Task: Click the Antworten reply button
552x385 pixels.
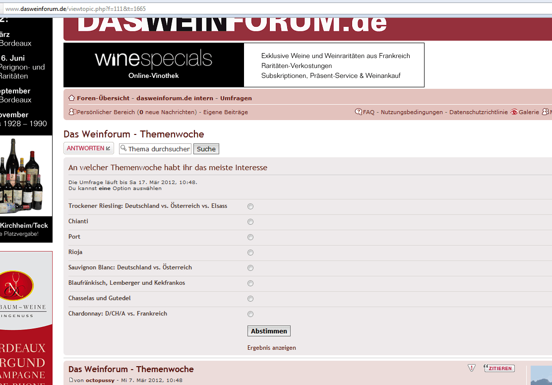Action: coord(88,148)
